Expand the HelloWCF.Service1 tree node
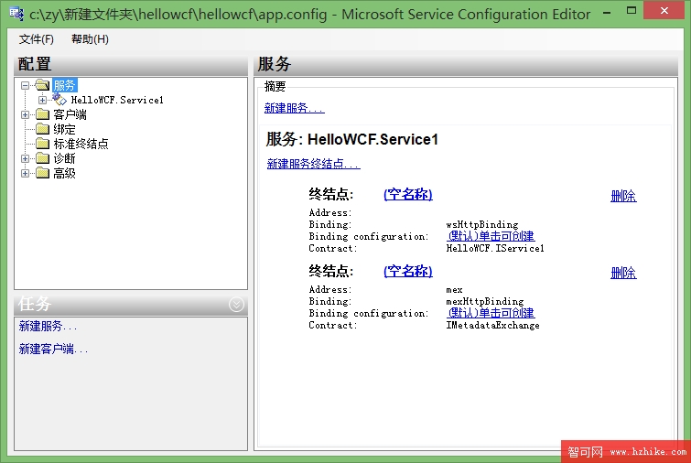This screenshot has height=463, width=691. (x=42, y=100)
